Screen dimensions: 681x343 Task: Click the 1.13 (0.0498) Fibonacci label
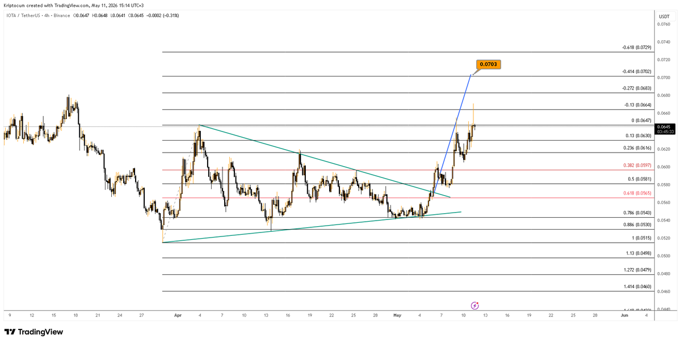638,253
